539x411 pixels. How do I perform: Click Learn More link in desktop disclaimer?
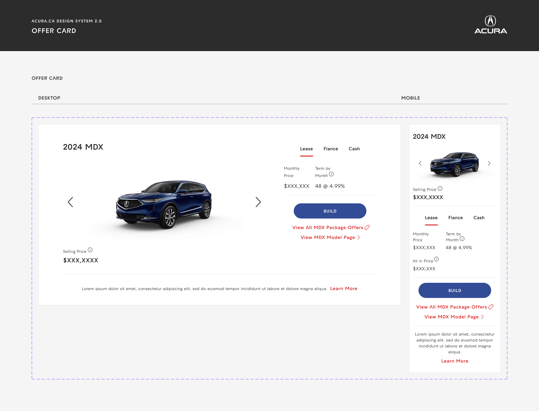tap(344, 289)
